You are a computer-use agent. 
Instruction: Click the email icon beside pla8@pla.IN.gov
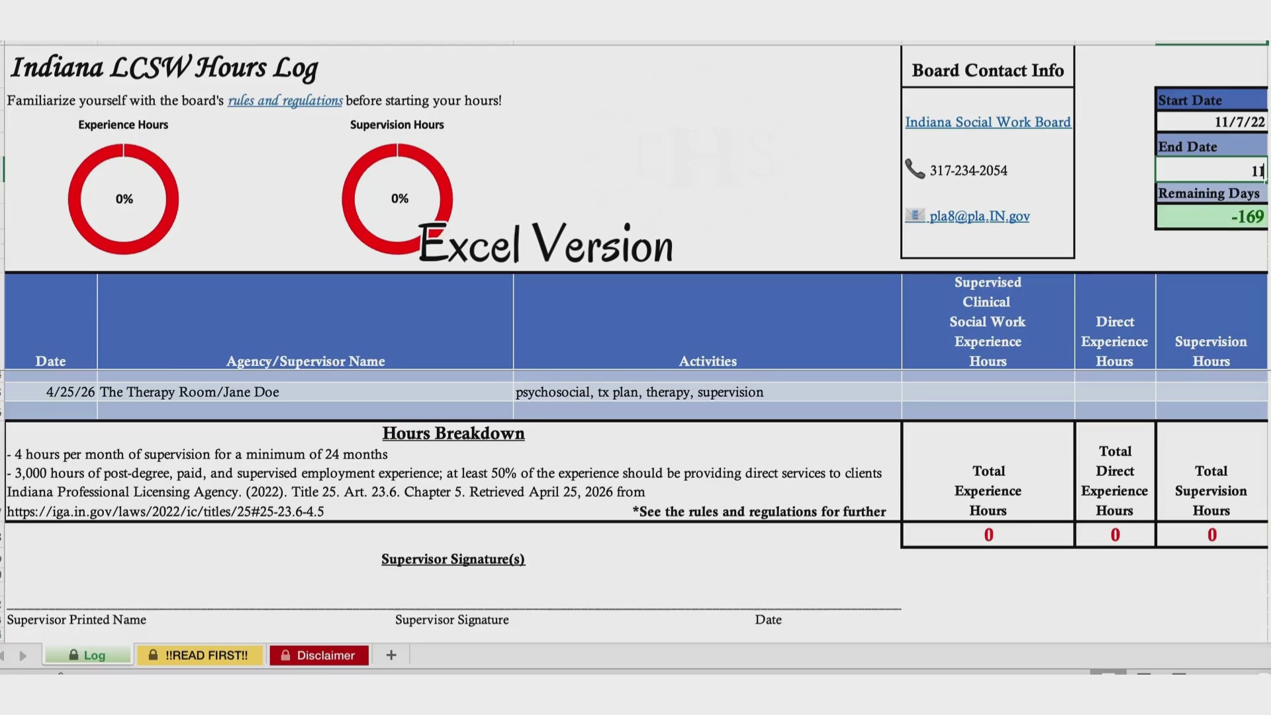tap(915, 215)
